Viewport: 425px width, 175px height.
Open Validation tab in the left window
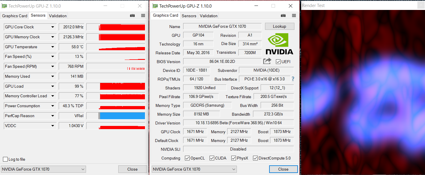click(x=58, y=16)
